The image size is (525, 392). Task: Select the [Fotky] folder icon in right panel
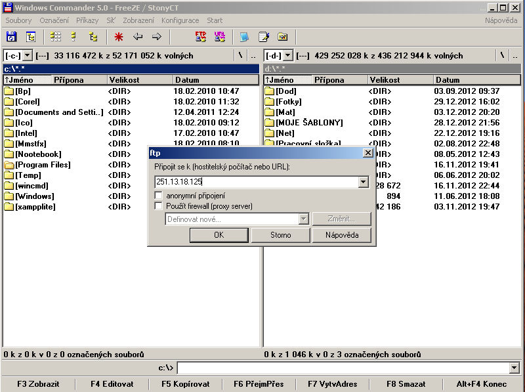(x=269, y=102)
